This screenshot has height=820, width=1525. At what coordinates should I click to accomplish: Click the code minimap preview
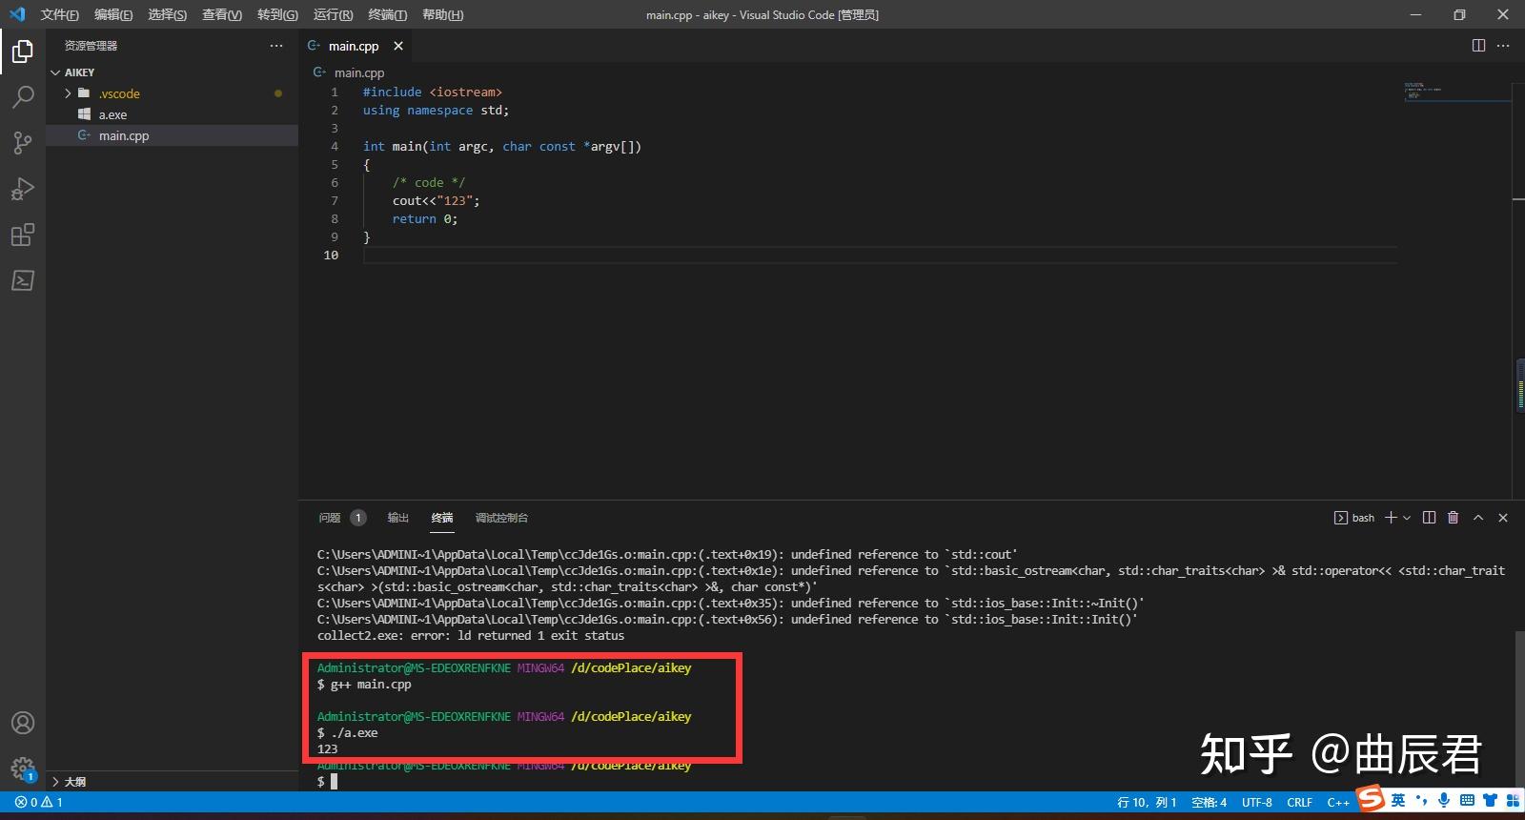1455,92
